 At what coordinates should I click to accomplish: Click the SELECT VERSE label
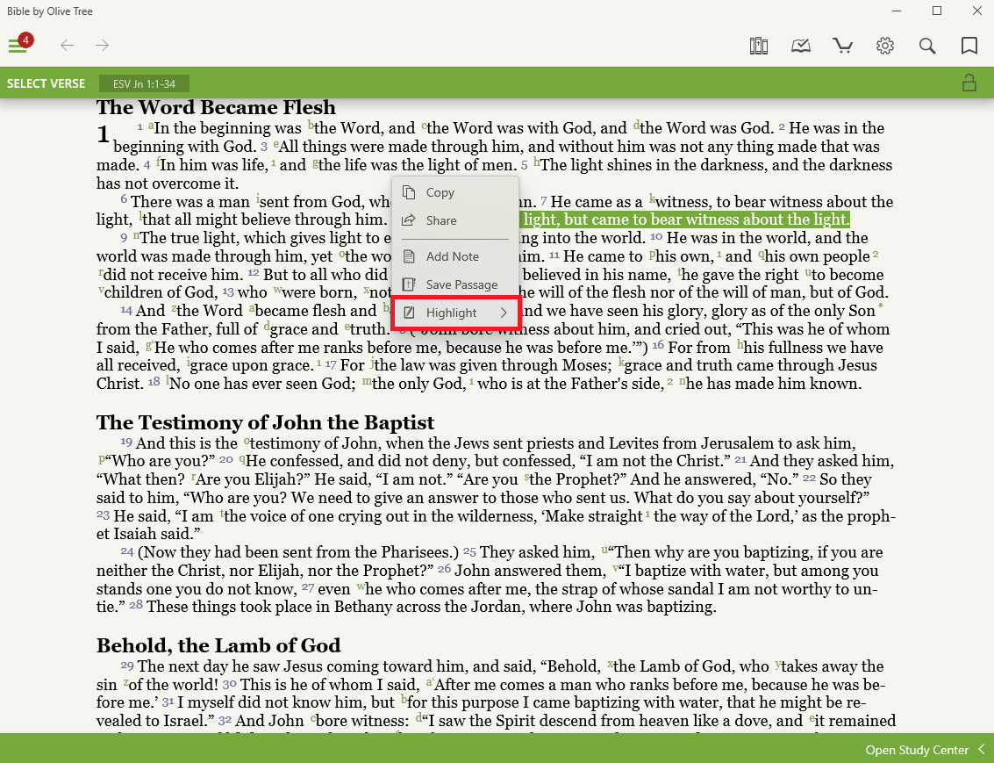tap(46, 84)
